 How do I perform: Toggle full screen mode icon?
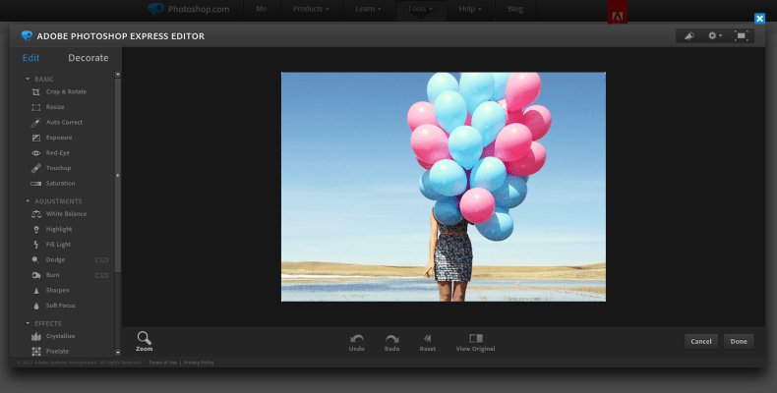pyautogui.click(x=742, y=35)
